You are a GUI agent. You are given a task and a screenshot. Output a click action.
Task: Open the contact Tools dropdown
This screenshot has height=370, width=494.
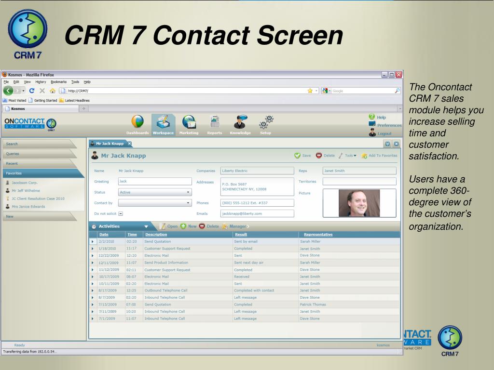point(347,156)
